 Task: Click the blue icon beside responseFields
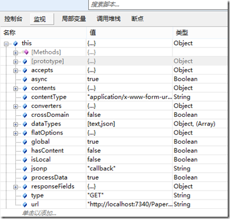[25, 186]
